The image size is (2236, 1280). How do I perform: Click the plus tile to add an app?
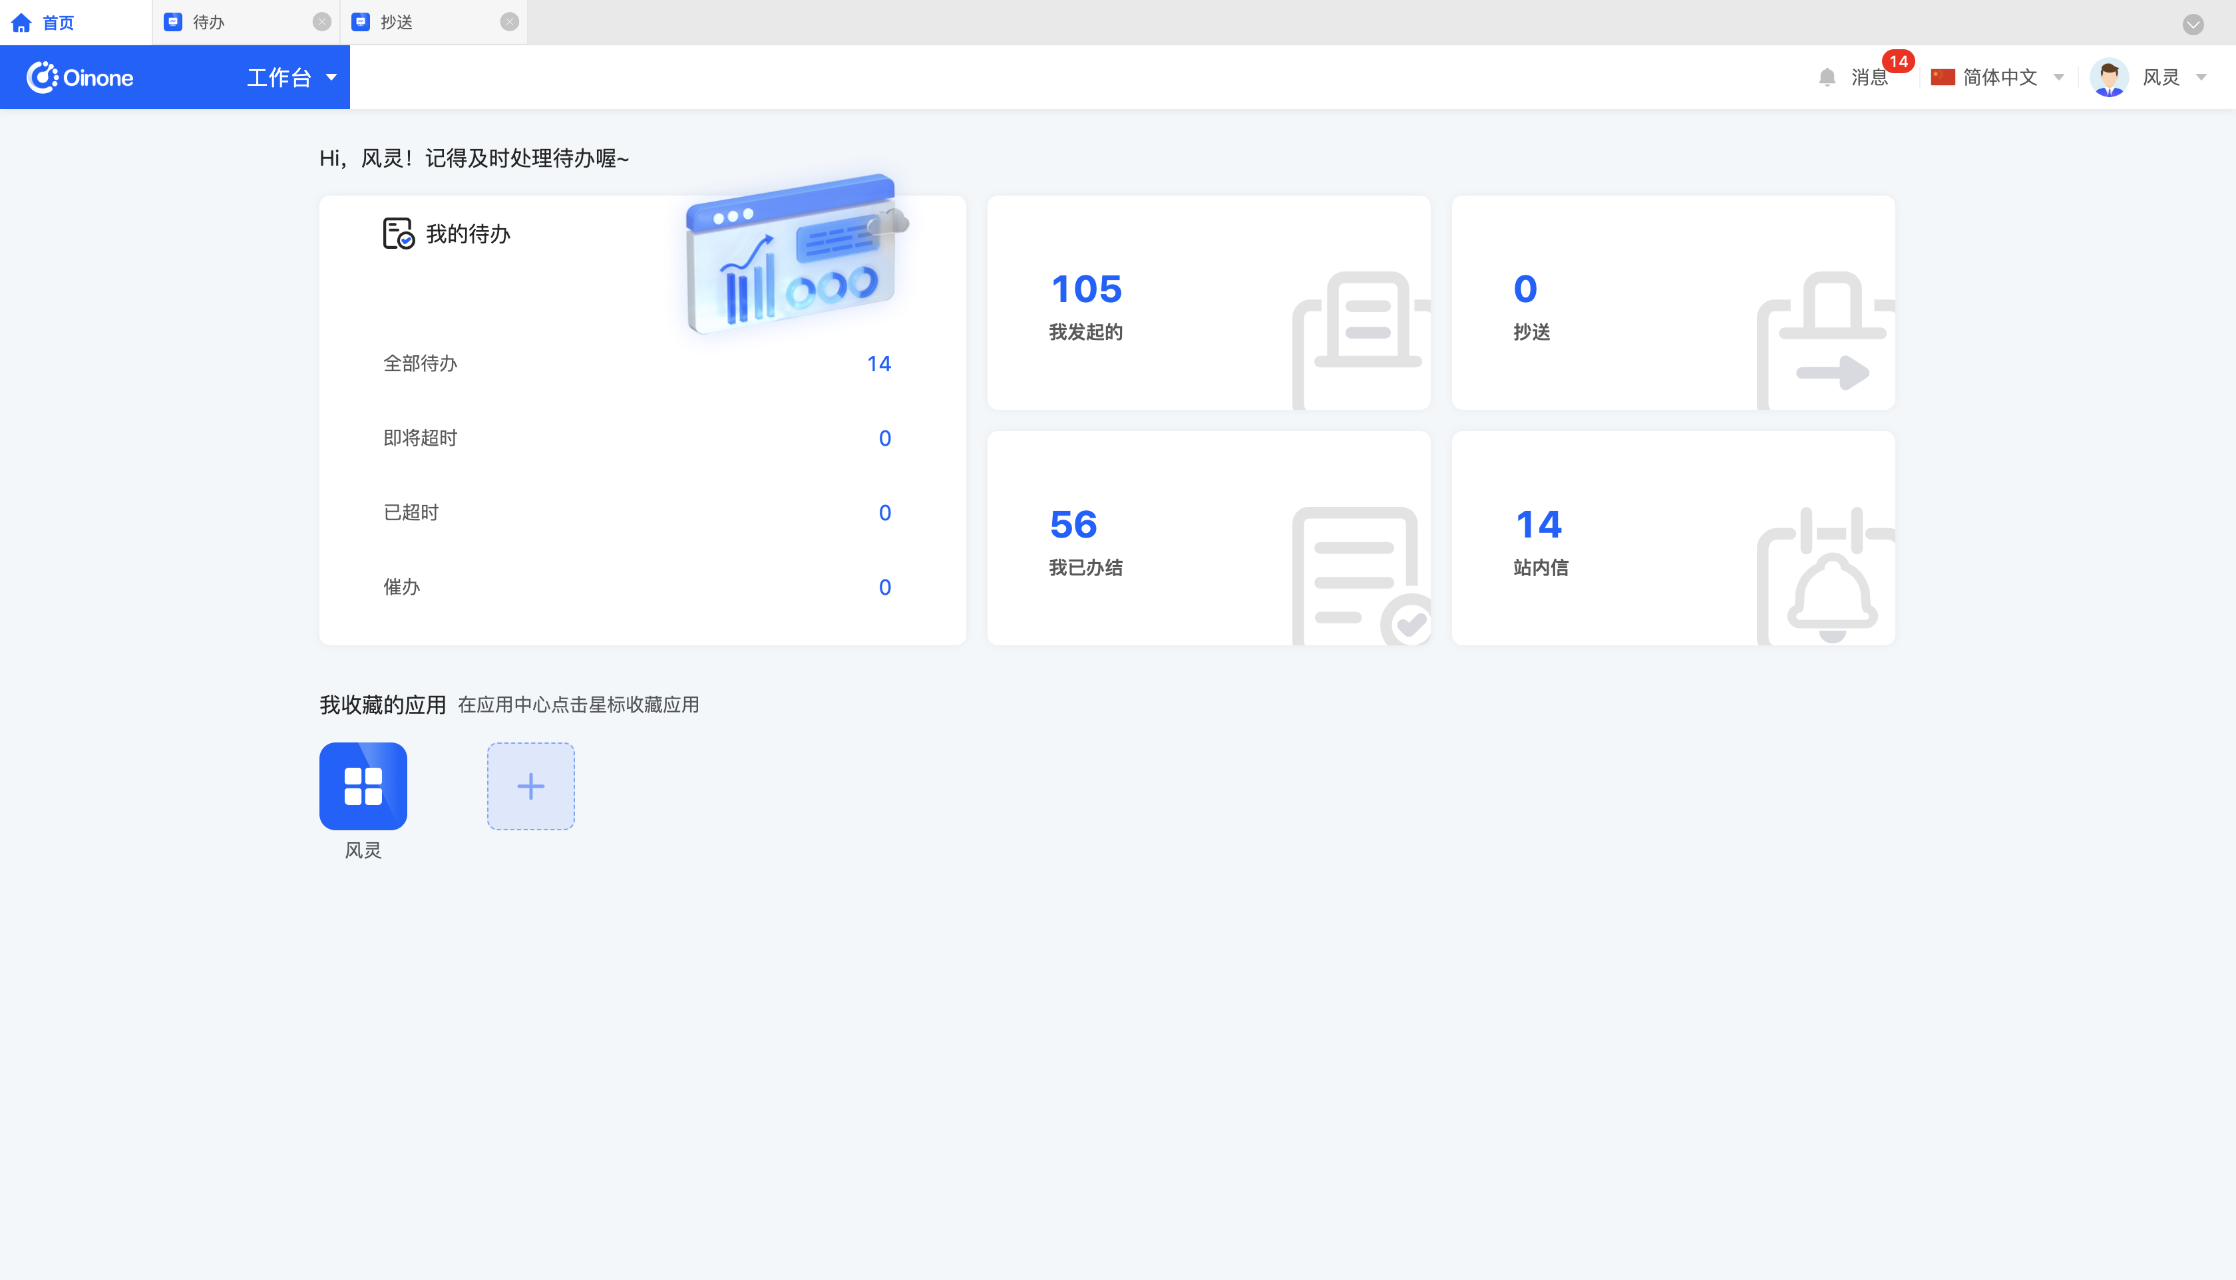(530, 785)
